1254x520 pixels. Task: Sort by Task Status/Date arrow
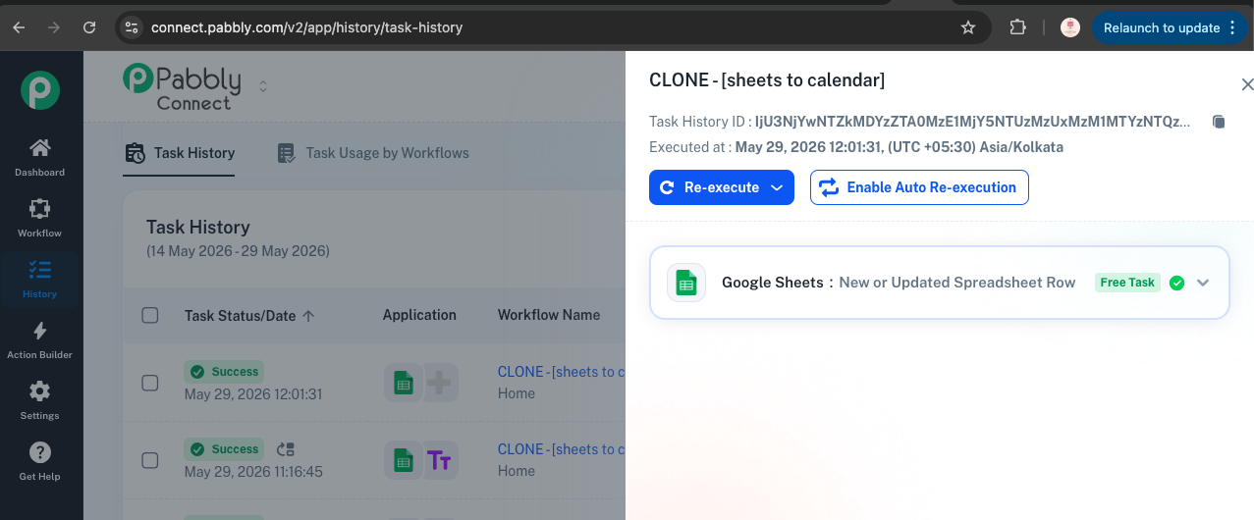coord(308,316)
